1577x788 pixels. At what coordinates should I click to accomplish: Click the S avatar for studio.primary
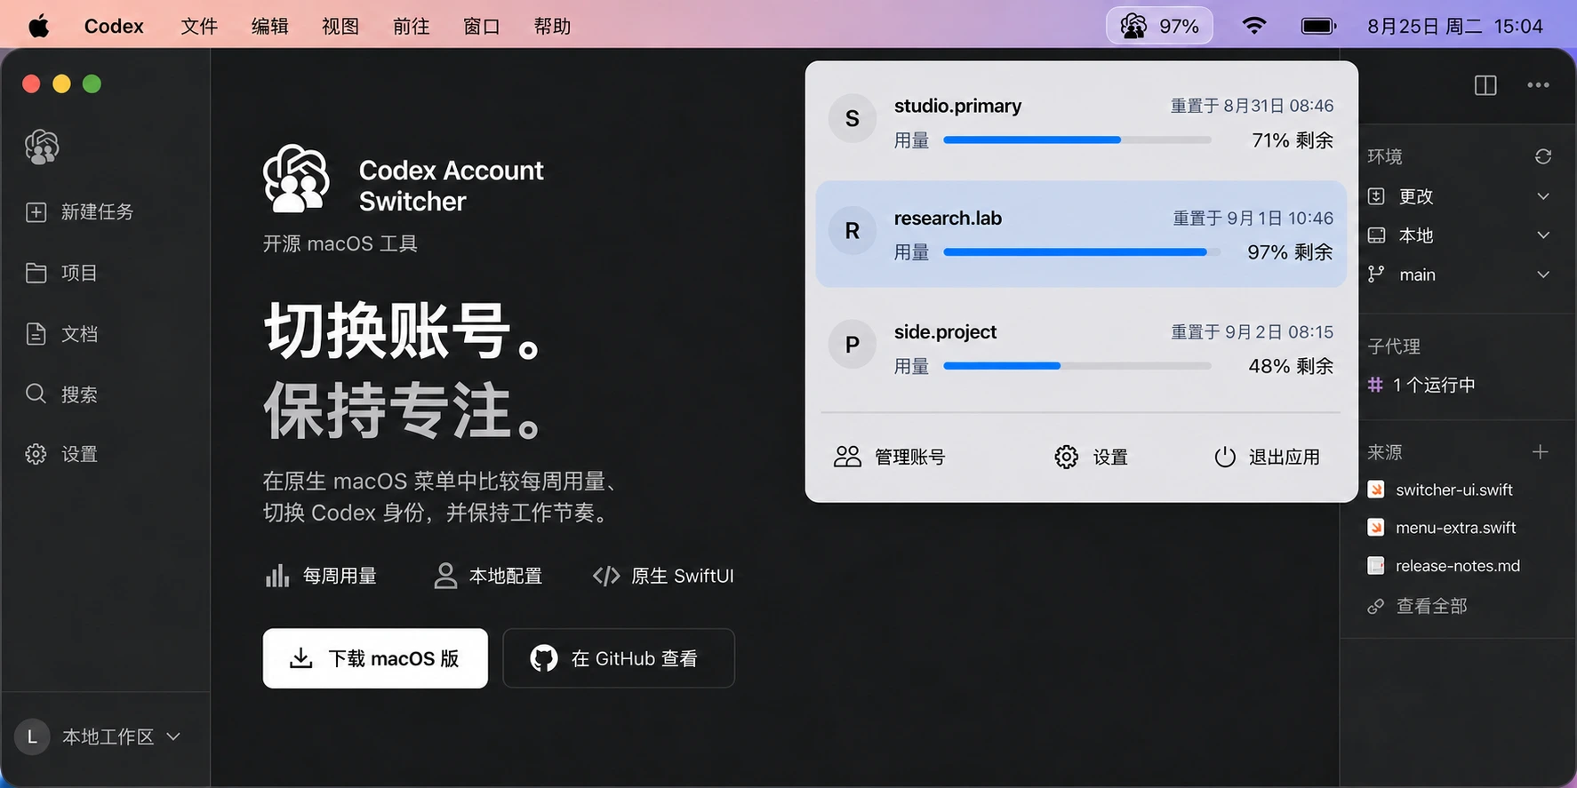click(x=853, y=118)
